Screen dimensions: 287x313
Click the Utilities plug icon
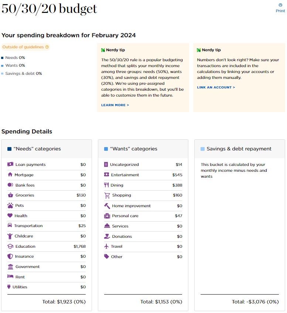(x=9, y=287)
